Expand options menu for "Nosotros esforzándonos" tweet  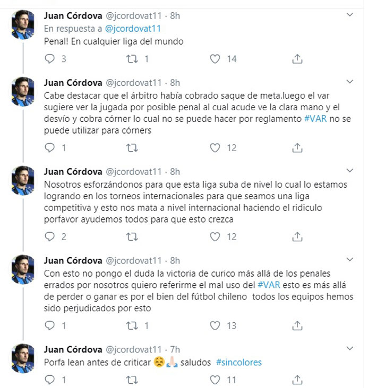point(349,171)
